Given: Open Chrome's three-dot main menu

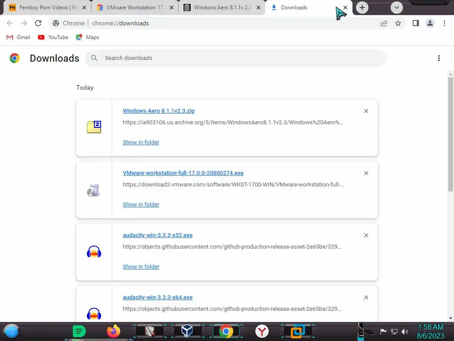Looking at the screenshot, I should pos(444,23).
